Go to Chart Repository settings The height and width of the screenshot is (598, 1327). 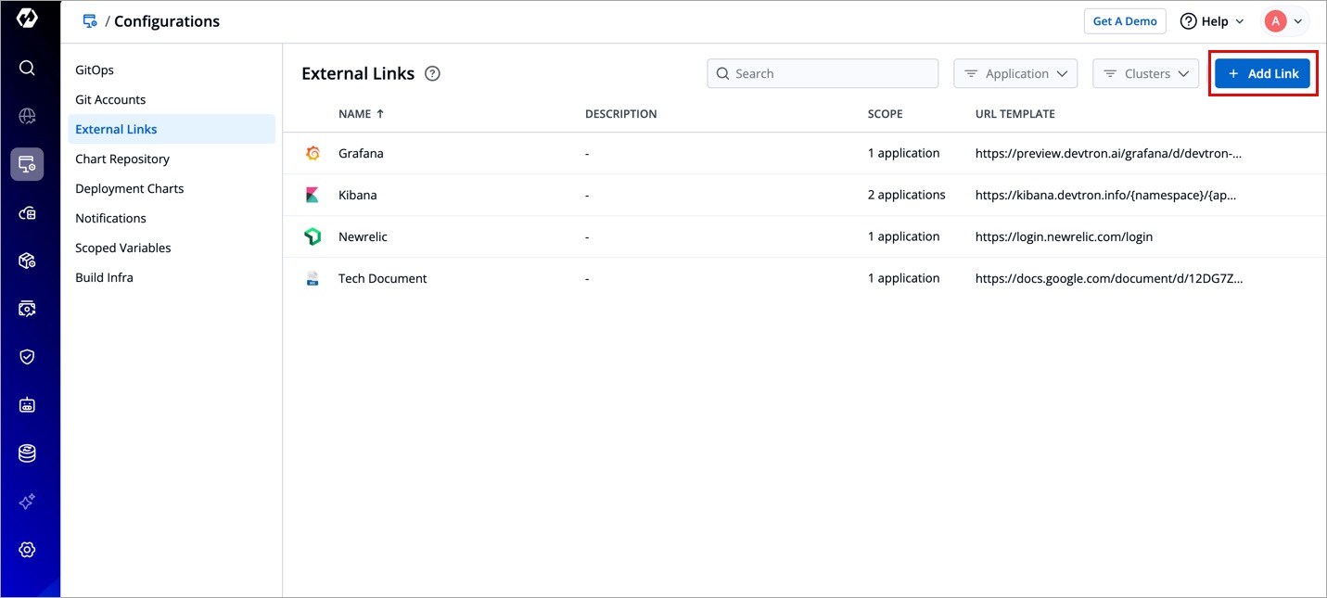coord(122,159)
